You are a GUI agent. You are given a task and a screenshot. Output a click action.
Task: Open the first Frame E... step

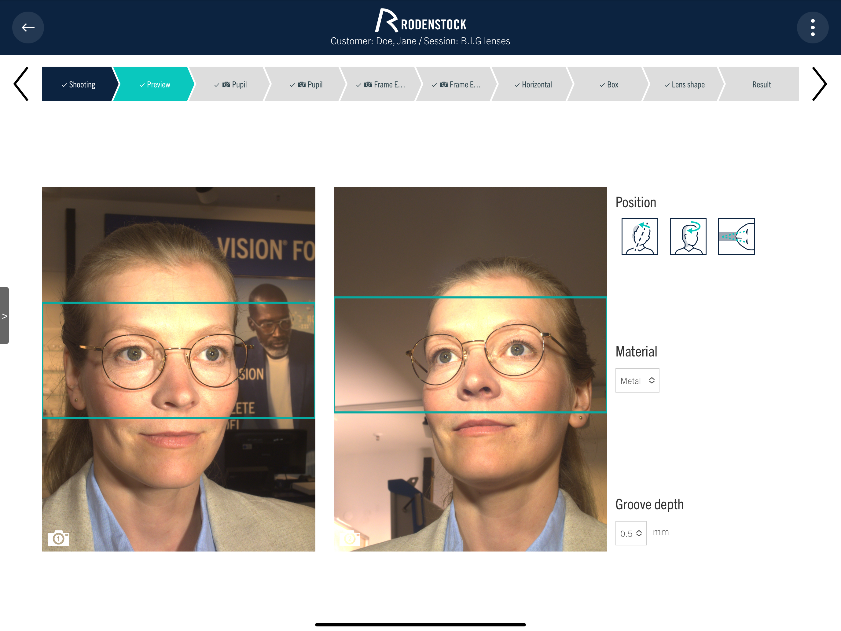click(381, 84)
